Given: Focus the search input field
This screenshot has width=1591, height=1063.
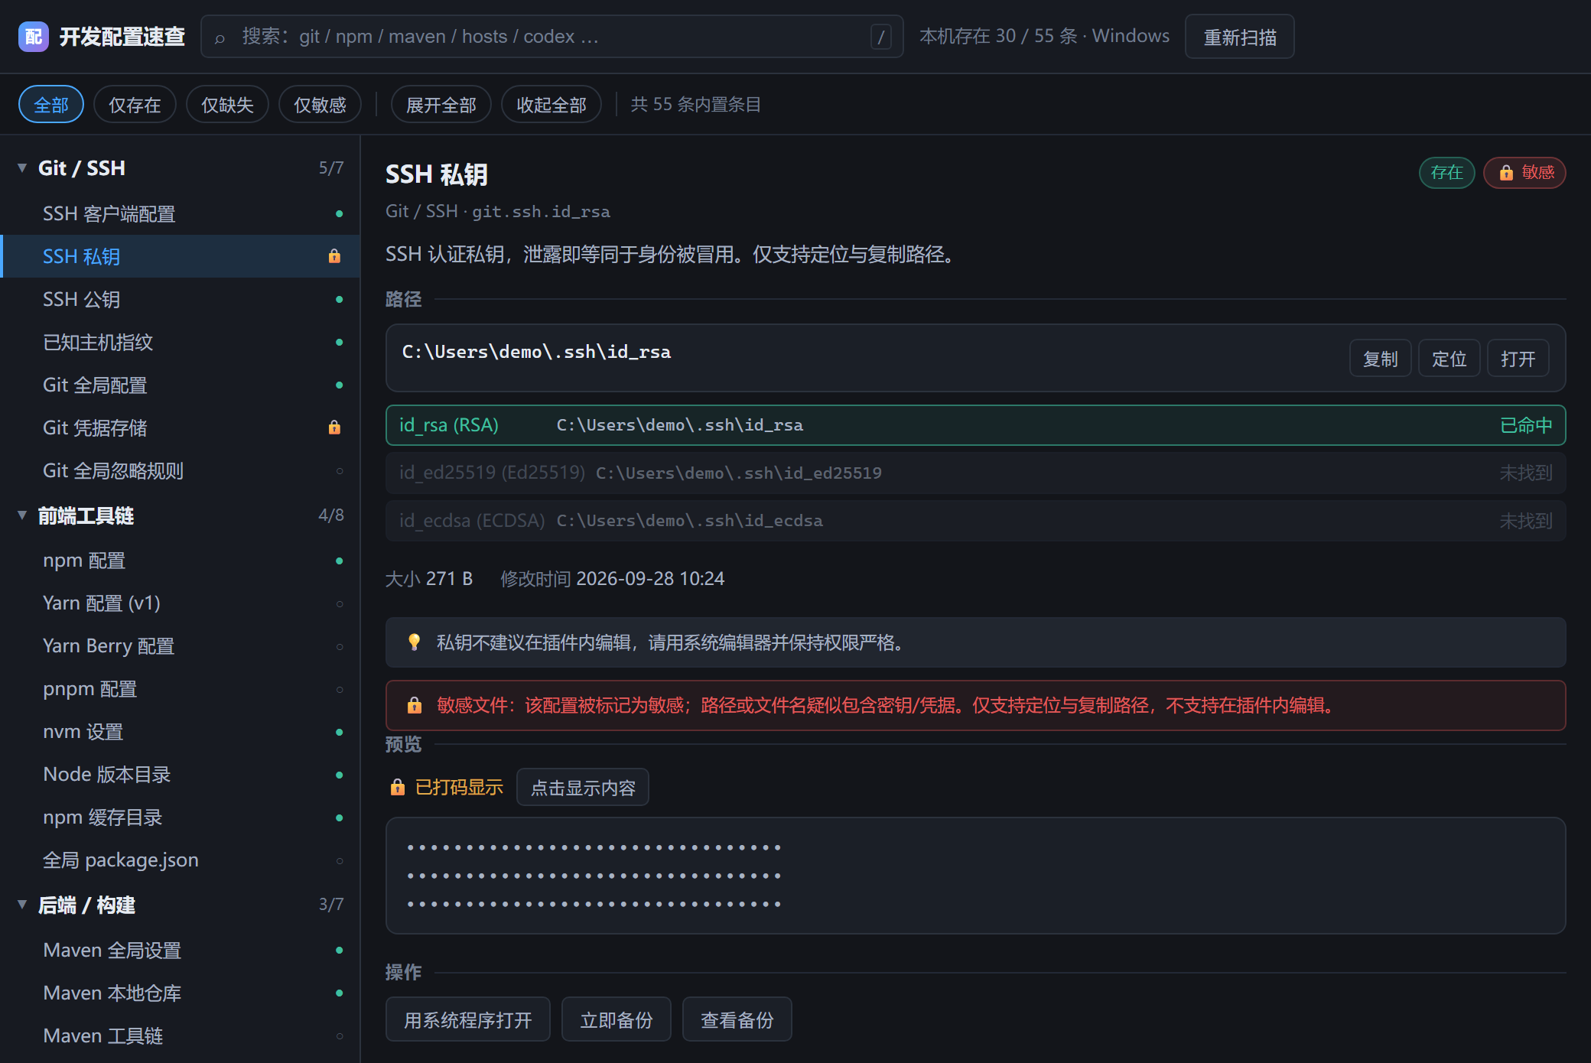Looking at the screenshot, I should click(x=552, y=37).
